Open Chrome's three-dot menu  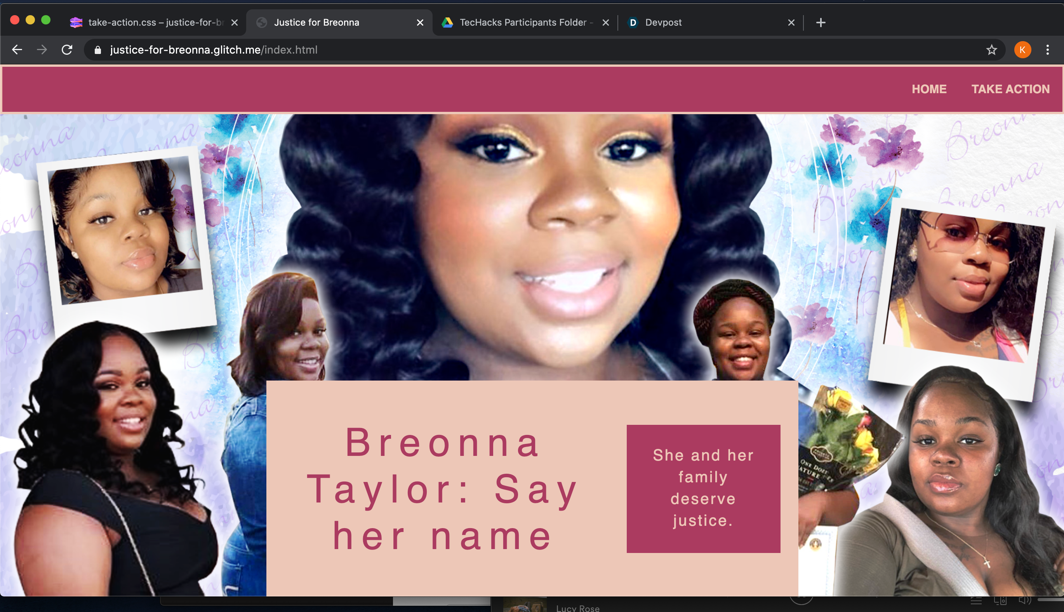coord(1047,50)
